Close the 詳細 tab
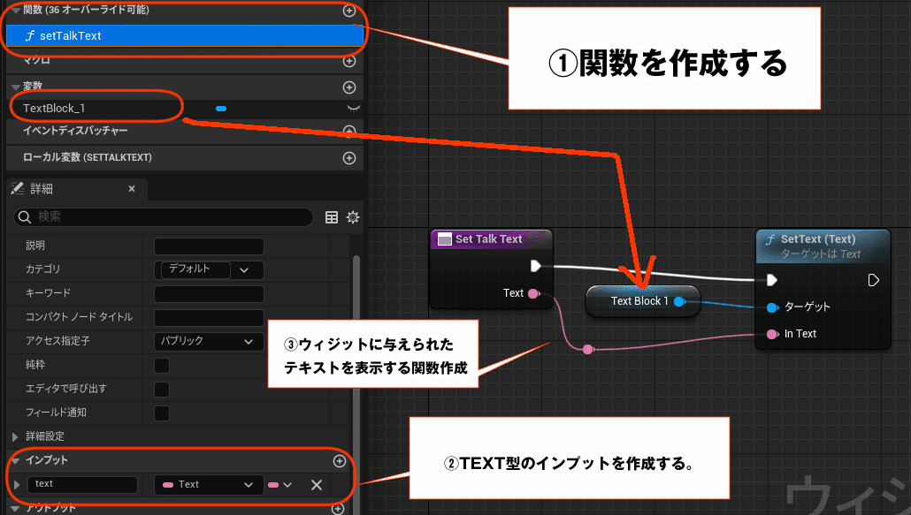911x515 pixels. point(132,188)
